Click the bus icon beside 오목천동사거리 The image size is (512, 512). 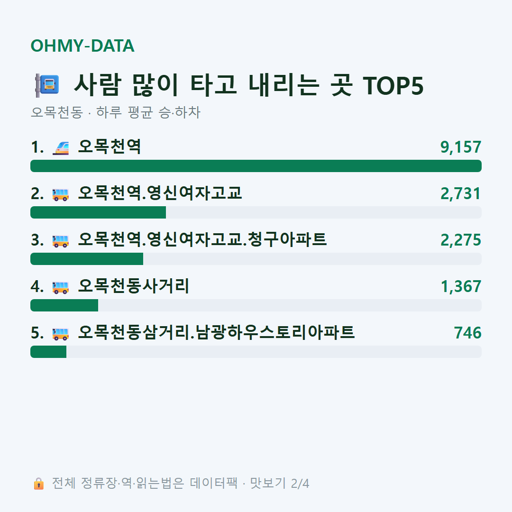coord(61,287)
